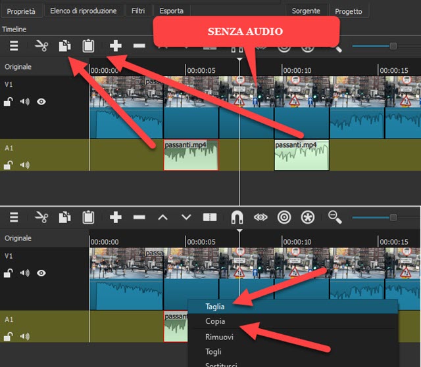421x367 pixels.
Task: Select first video clip on upper V1 track
Action: (126, 107)
